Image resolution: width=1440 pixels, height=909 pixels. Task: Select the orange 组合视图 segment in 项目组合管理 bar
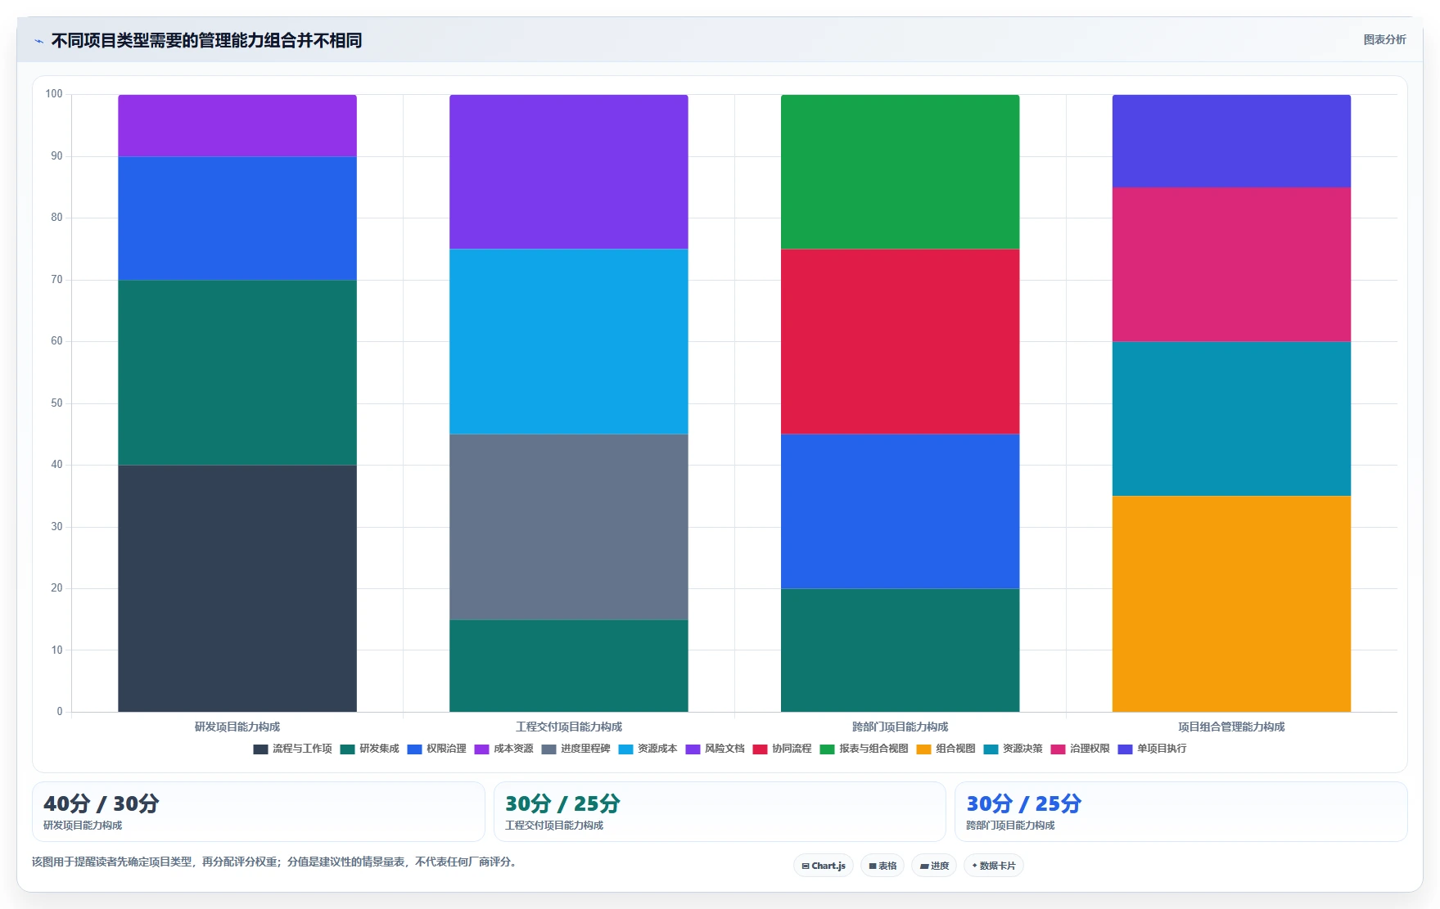click(x=1231, y=604)
